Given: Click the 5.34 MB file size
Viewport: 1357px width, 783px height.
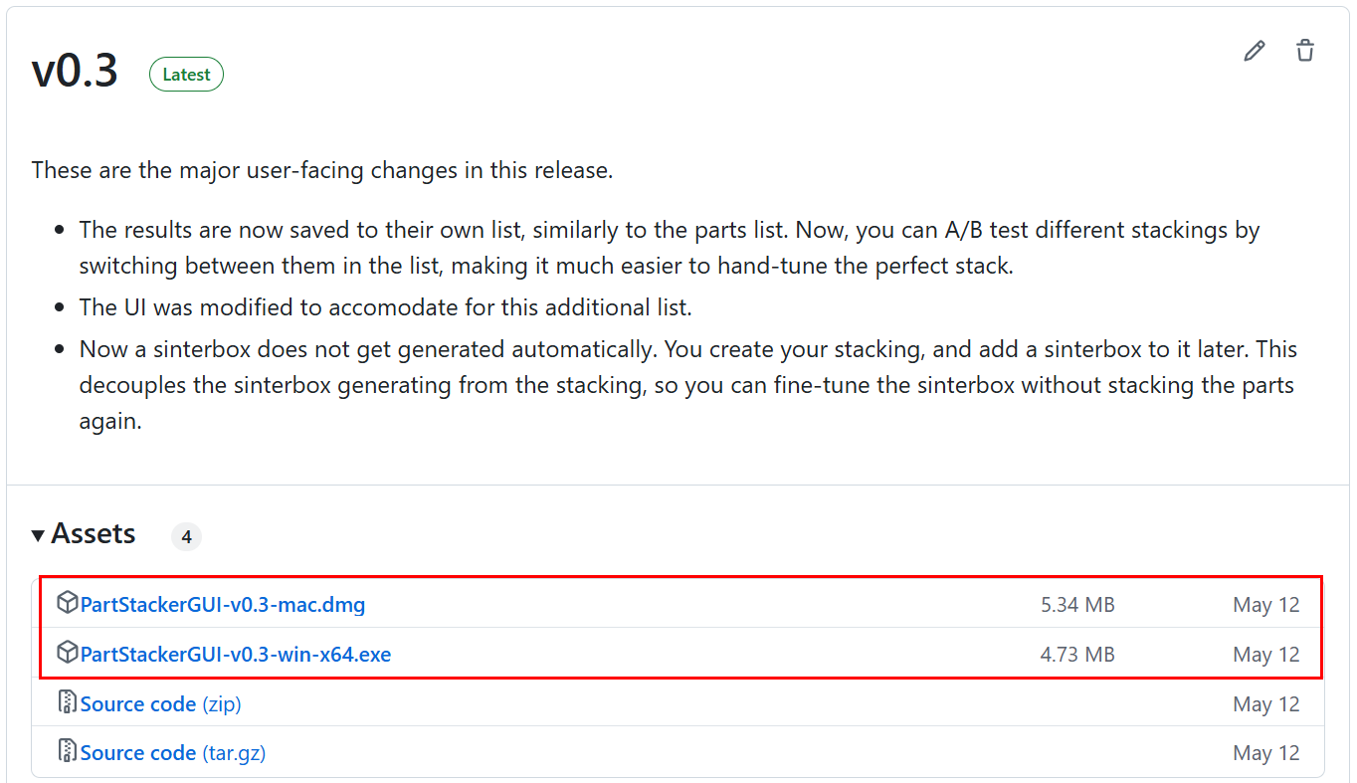Looking at the screenshot, I should click(x=1077, y=605).
